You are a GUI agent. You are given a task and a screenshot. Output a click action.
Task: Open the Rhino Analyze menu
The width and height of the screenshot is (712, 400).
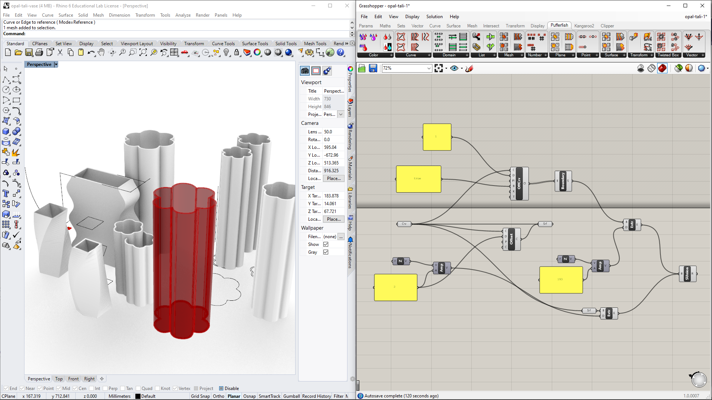tap(183, 15)
